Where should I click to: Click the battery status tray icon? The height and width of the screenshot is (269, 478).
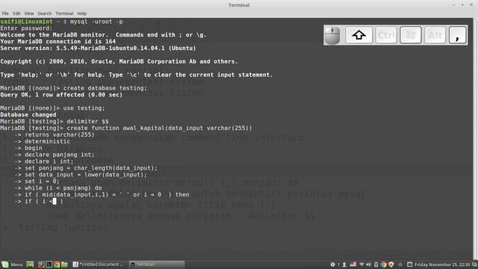(376, 265)
